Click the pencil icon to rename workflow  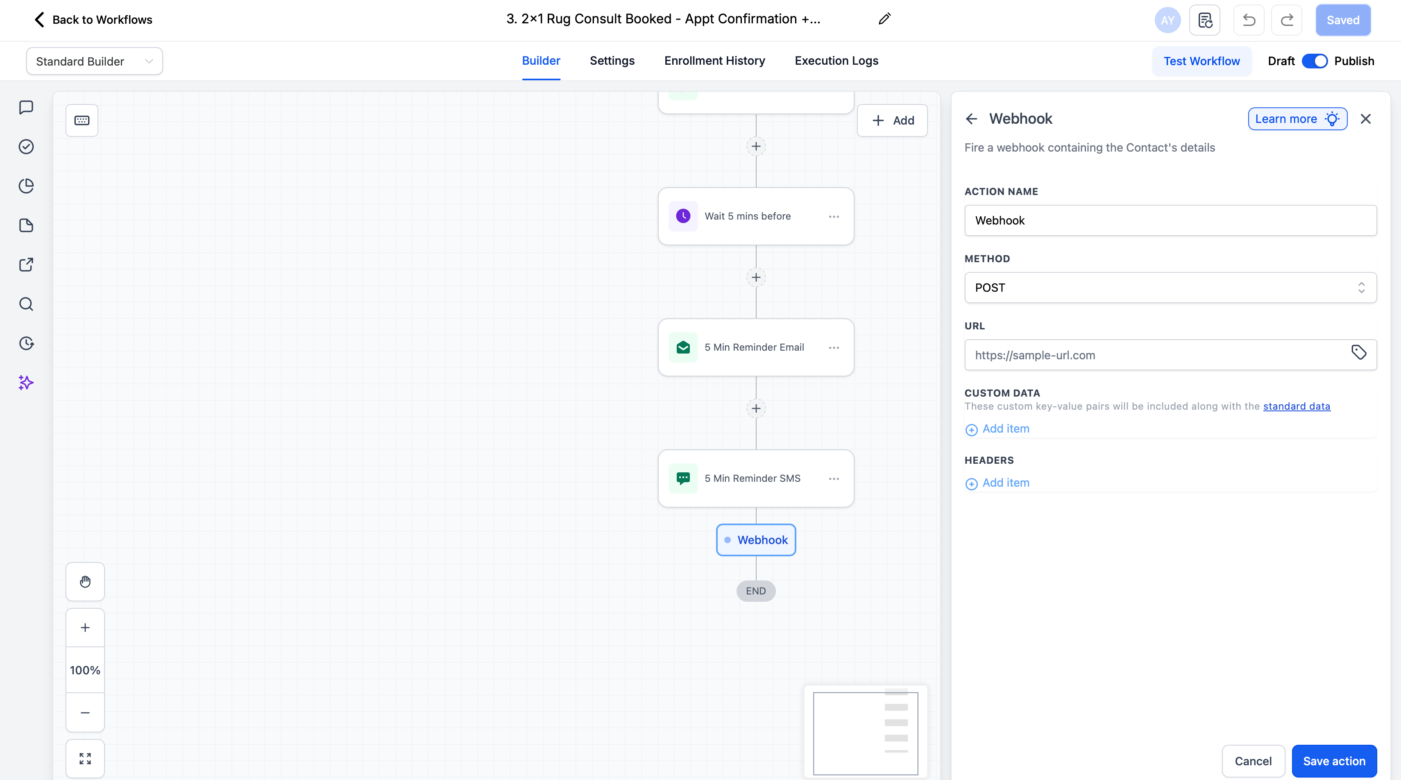click(x=884, y=19)
